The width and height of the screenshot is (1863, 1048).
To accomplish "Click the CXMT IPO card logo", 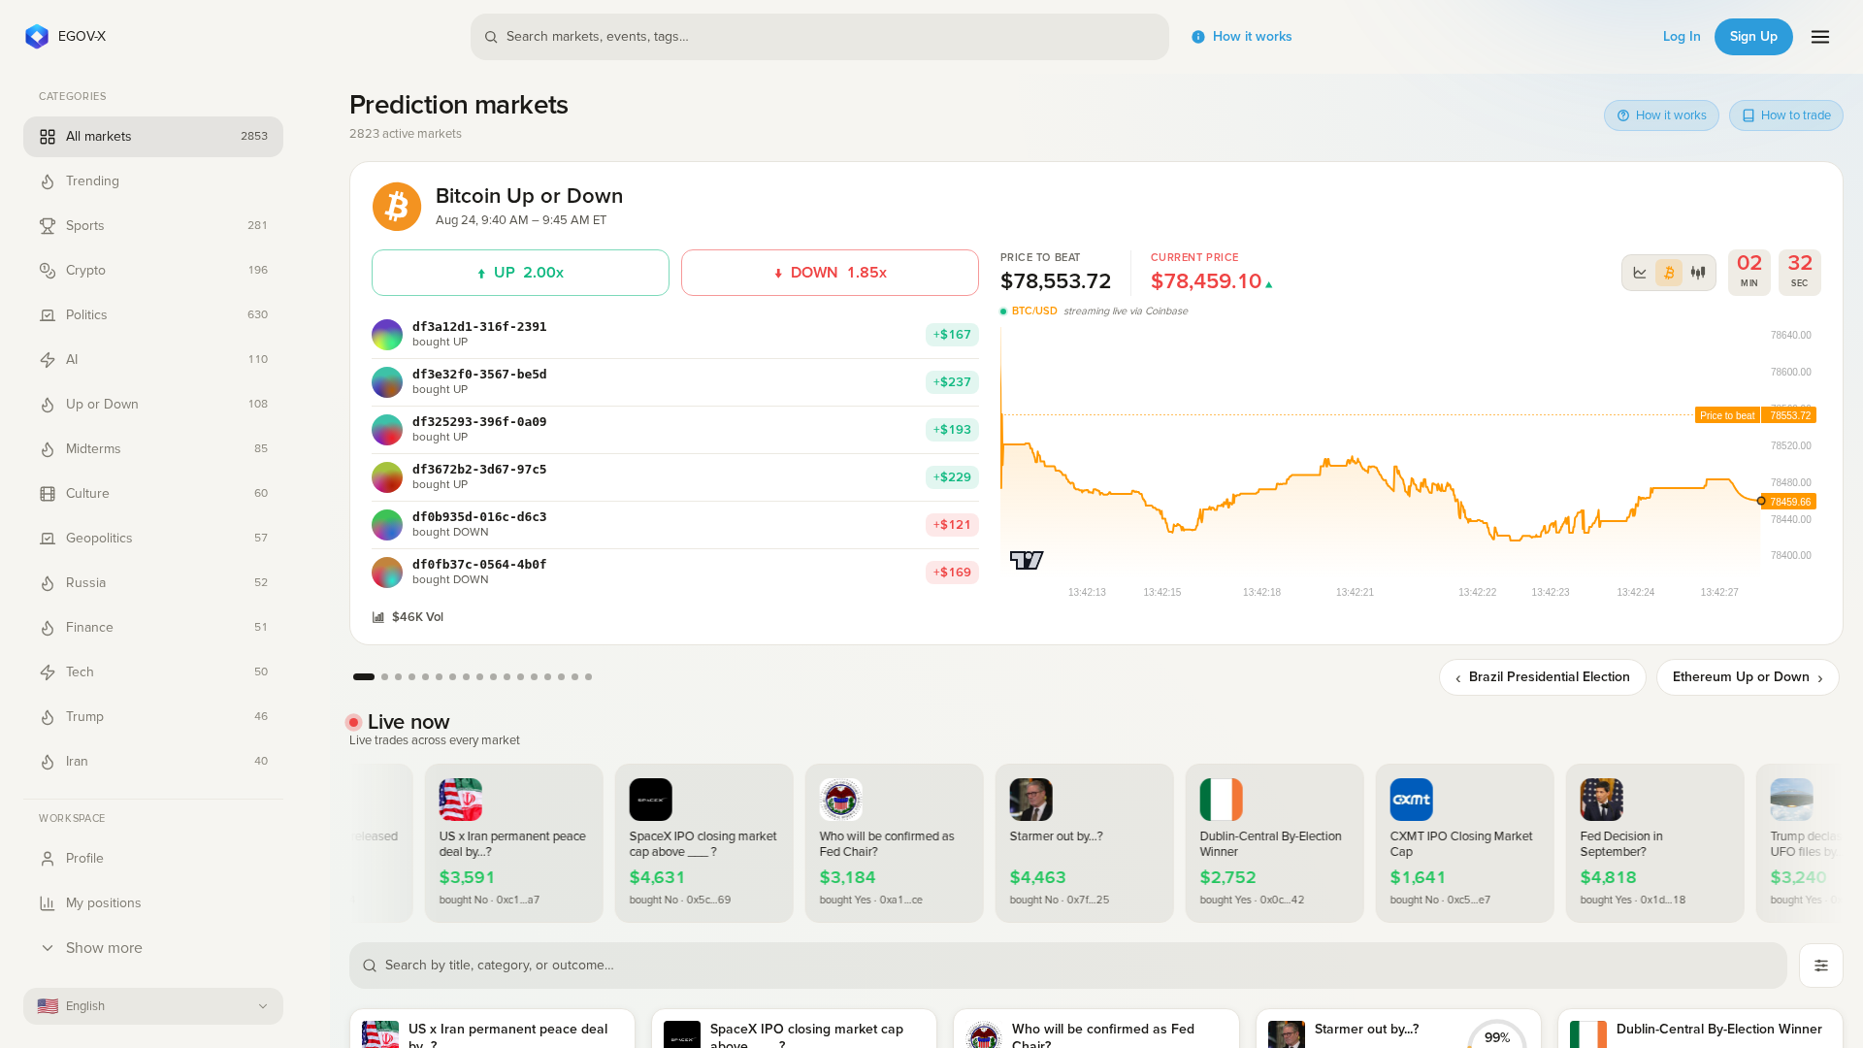I will (1411, 800).
